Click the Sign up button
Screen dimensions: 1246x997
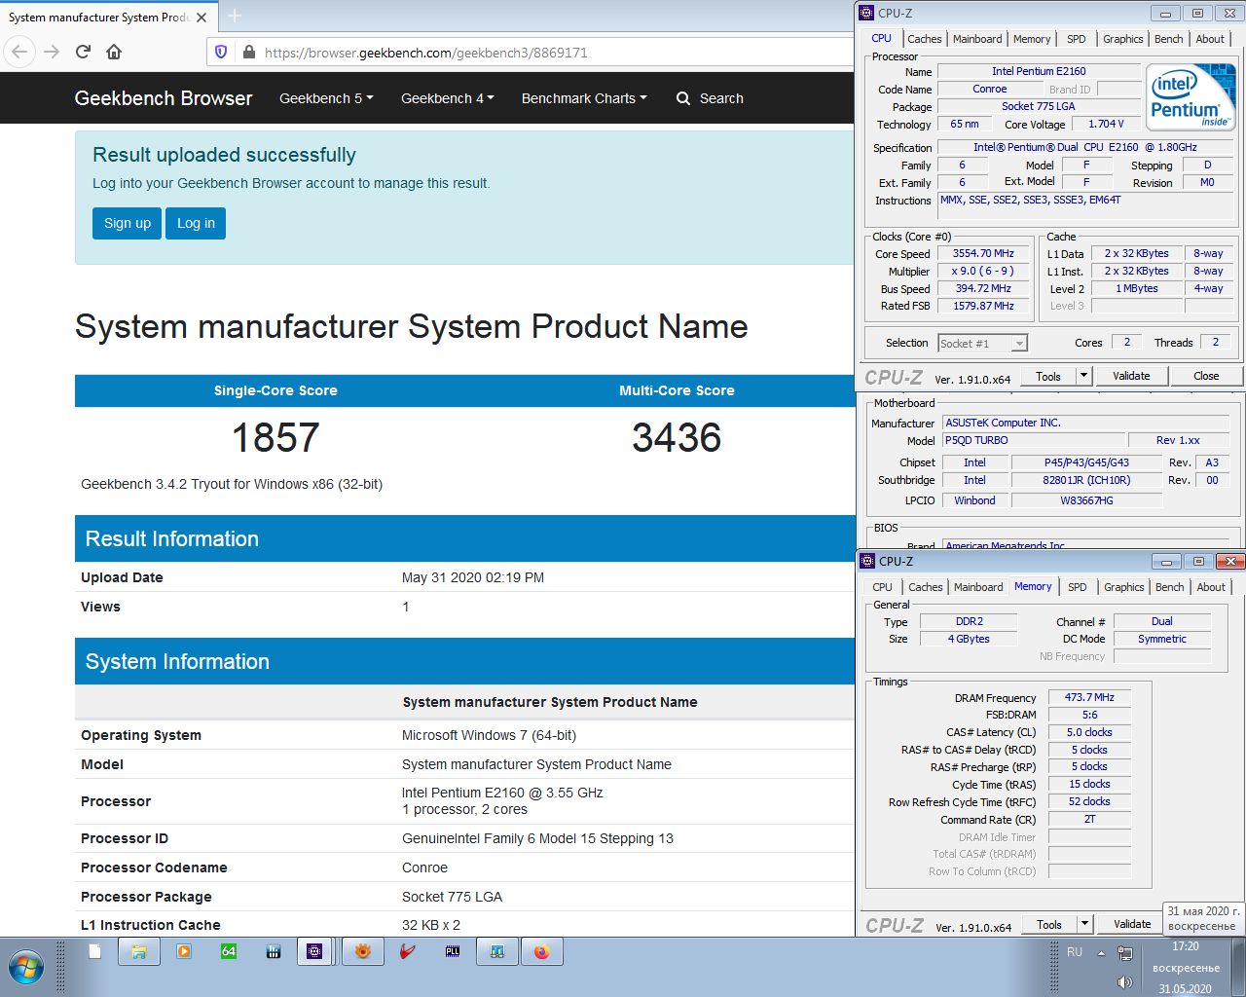128,223
